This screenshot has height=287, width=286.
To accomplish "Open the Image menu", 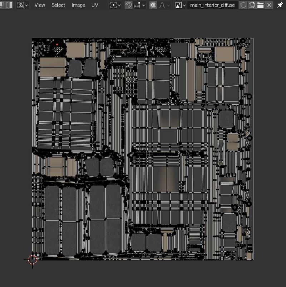I will coord(78,5).
